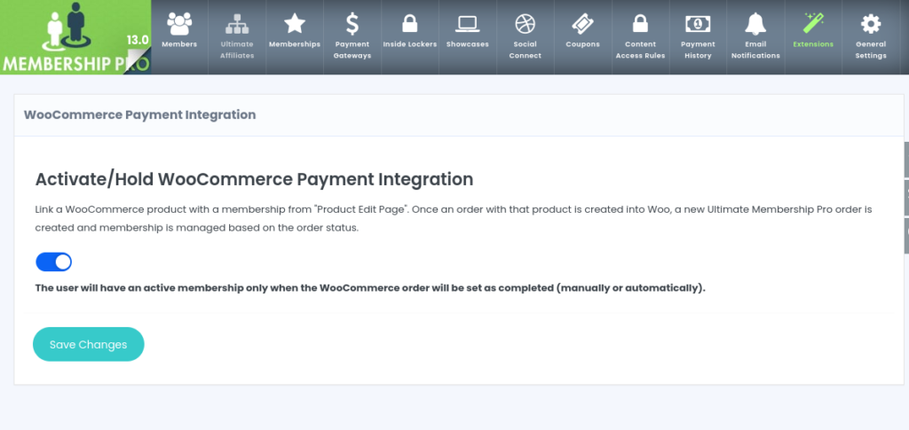
Task: Select the Showcases menu label
Action: (x=467, y=44)
